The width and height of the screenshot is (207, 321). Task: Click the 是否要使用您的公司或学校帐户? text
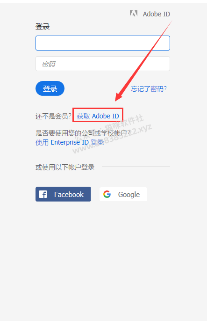83,133
